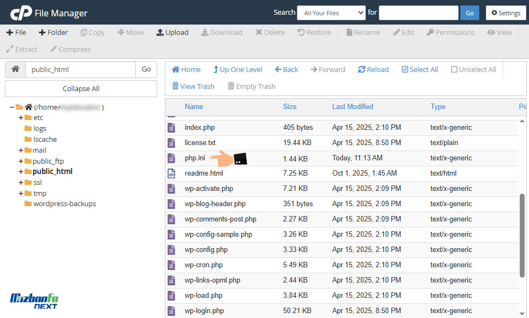Click the Upload toolbar icon
529x318 pixels.
pos(161,33)
